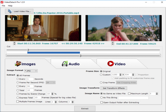Click the Maximum Length spinner arrows
The width and height of the screenshot is (166, 112).
click(x=157, y=94)
